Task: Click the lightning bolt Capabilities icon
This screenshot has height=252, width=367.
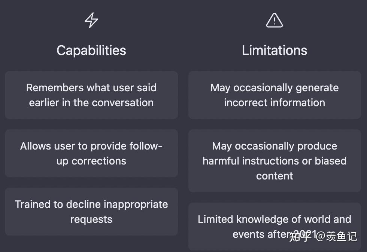Action: point(91,20)
